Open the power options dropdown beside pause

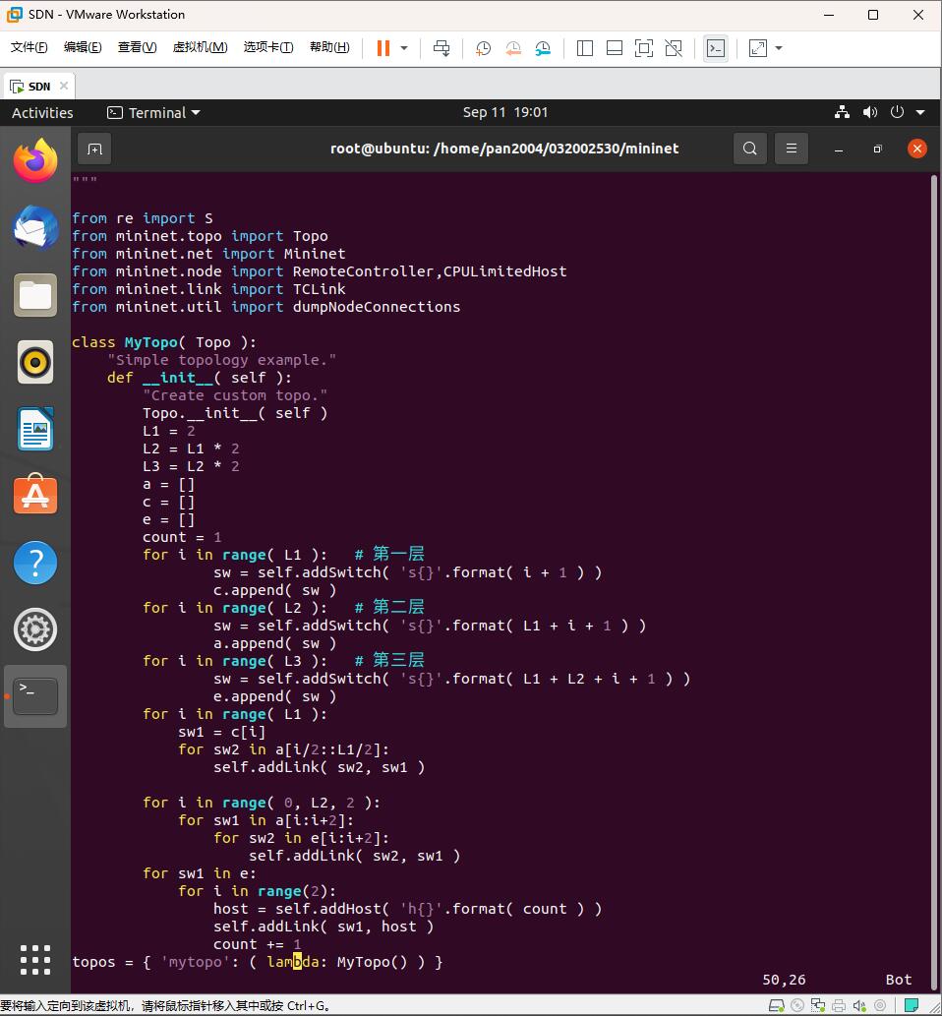(404, 48)
